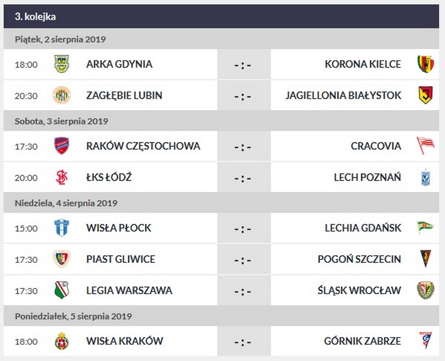Click the Jagiellonia Białystok club crest

(x=425, y=95)
